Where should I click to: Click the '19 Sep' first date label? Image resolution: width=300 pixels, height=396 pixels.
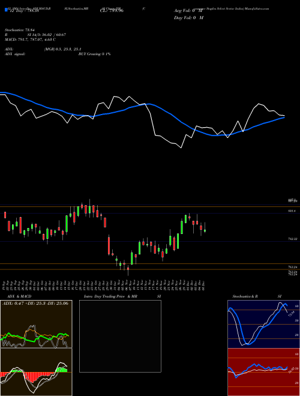pos(5,284)
